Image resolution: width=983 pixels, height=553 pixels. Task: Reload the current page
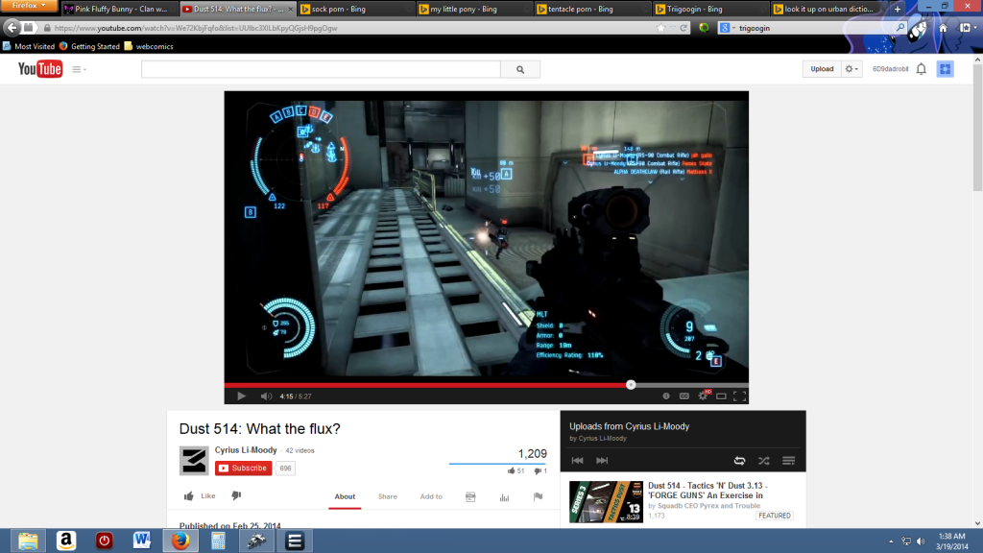683,28
